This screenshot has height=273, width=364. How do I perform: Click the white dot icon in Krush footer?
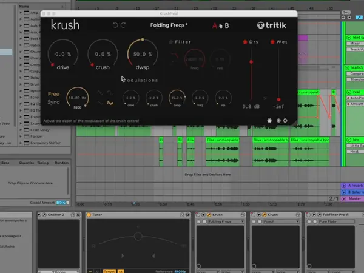(x=269, y=120)
